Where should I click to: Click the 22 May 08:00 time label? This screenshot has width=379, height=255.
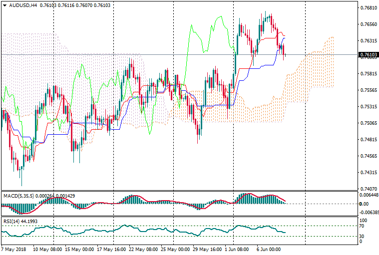[x=143, y=249]
